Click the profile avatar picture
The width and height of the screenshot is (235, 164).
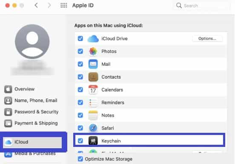pos(32,41)
